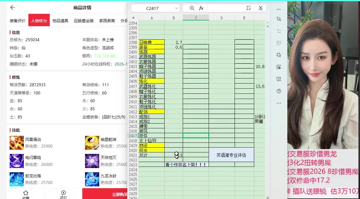The image size is (360, 199).
Task: Click the yellow 配饰 cell
Action: coord(152,112)
